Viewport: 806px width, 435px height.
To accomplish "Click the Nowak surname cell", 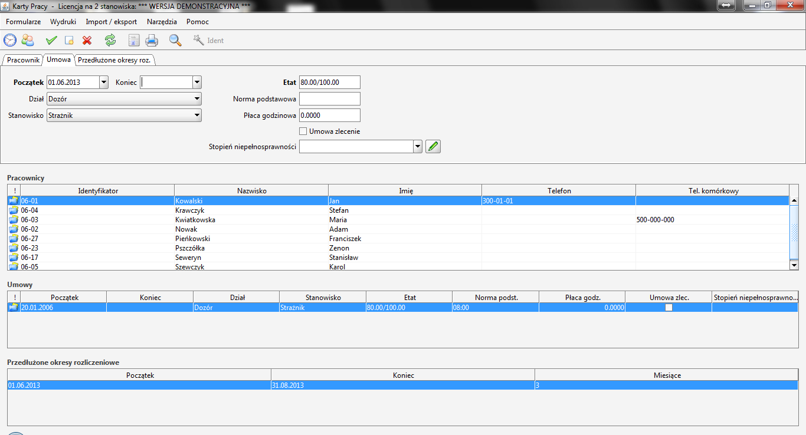I will (x=251, y=229).
